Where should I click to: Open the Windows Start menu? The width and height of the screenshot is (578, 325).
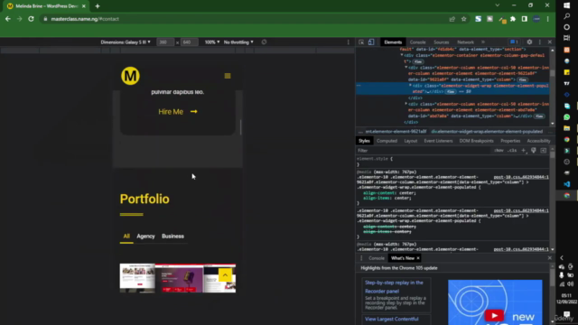[566, 5]
